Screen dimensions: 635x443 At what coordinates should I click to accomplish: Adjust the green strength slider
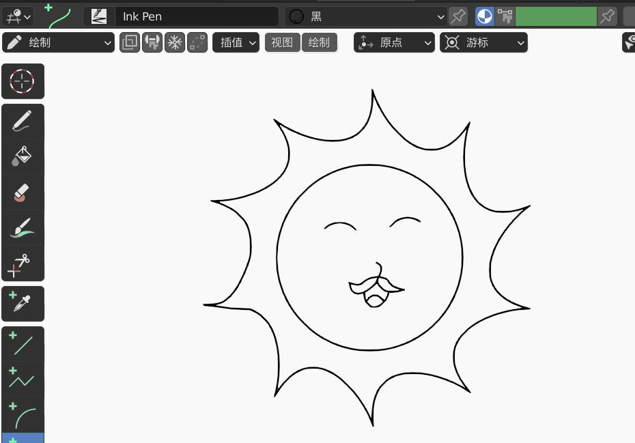point(556,16)
